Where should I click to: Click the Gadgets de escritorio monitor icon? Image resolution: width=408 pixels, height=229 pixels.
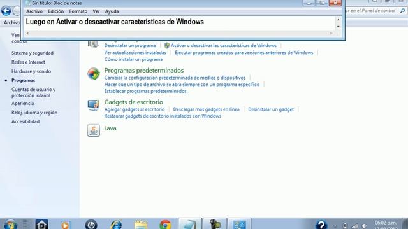[94, 105]
